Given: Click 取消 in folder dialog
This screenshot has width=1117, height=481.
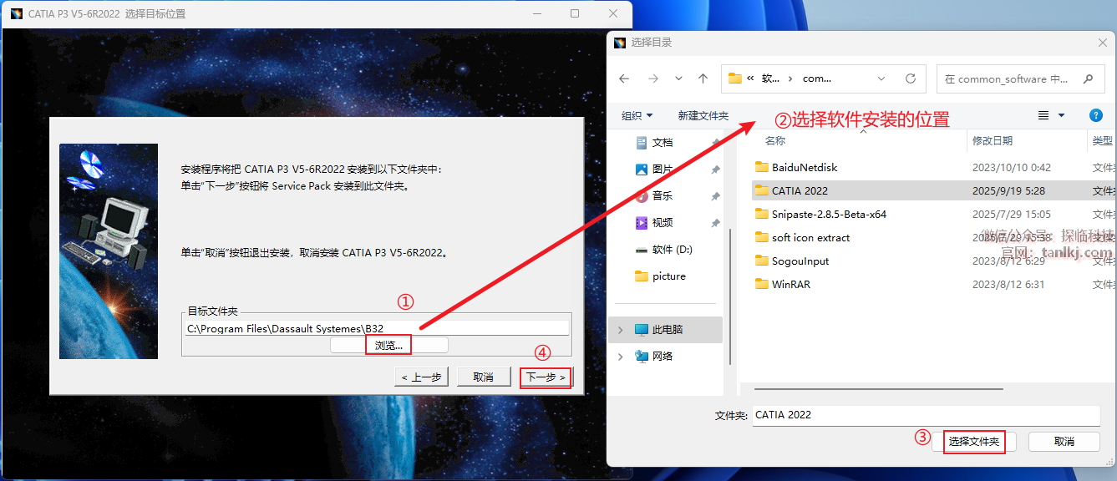Looking at the screenshot, I should (1064, 442).
